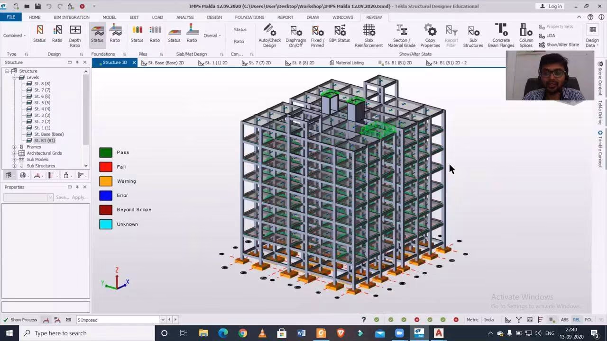Open FILE menu button
This screenshot has width=607, height=341.
coord(11,17)
